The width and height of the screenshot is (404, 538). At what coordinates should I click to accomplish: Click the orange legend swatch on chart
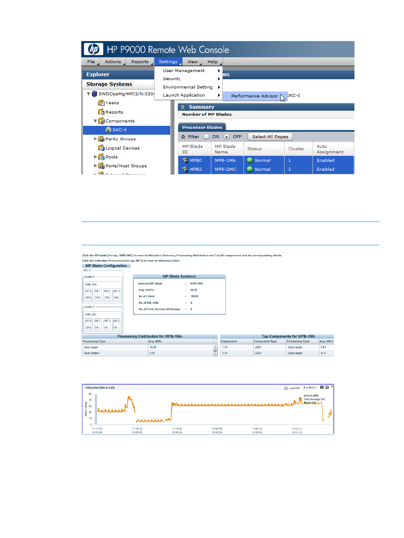click(300, 399)
